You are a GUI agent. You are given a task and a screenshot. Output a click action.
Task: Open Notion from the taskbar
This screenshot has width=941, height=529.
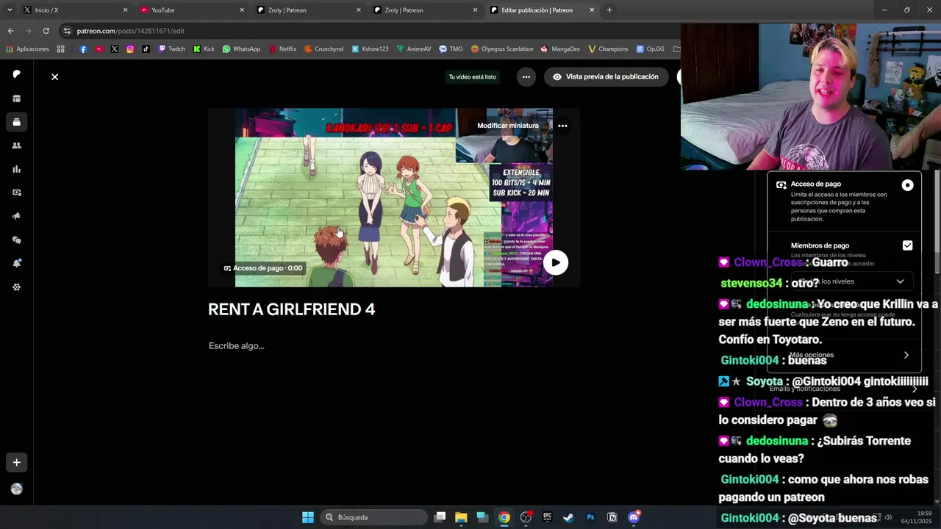612,517
